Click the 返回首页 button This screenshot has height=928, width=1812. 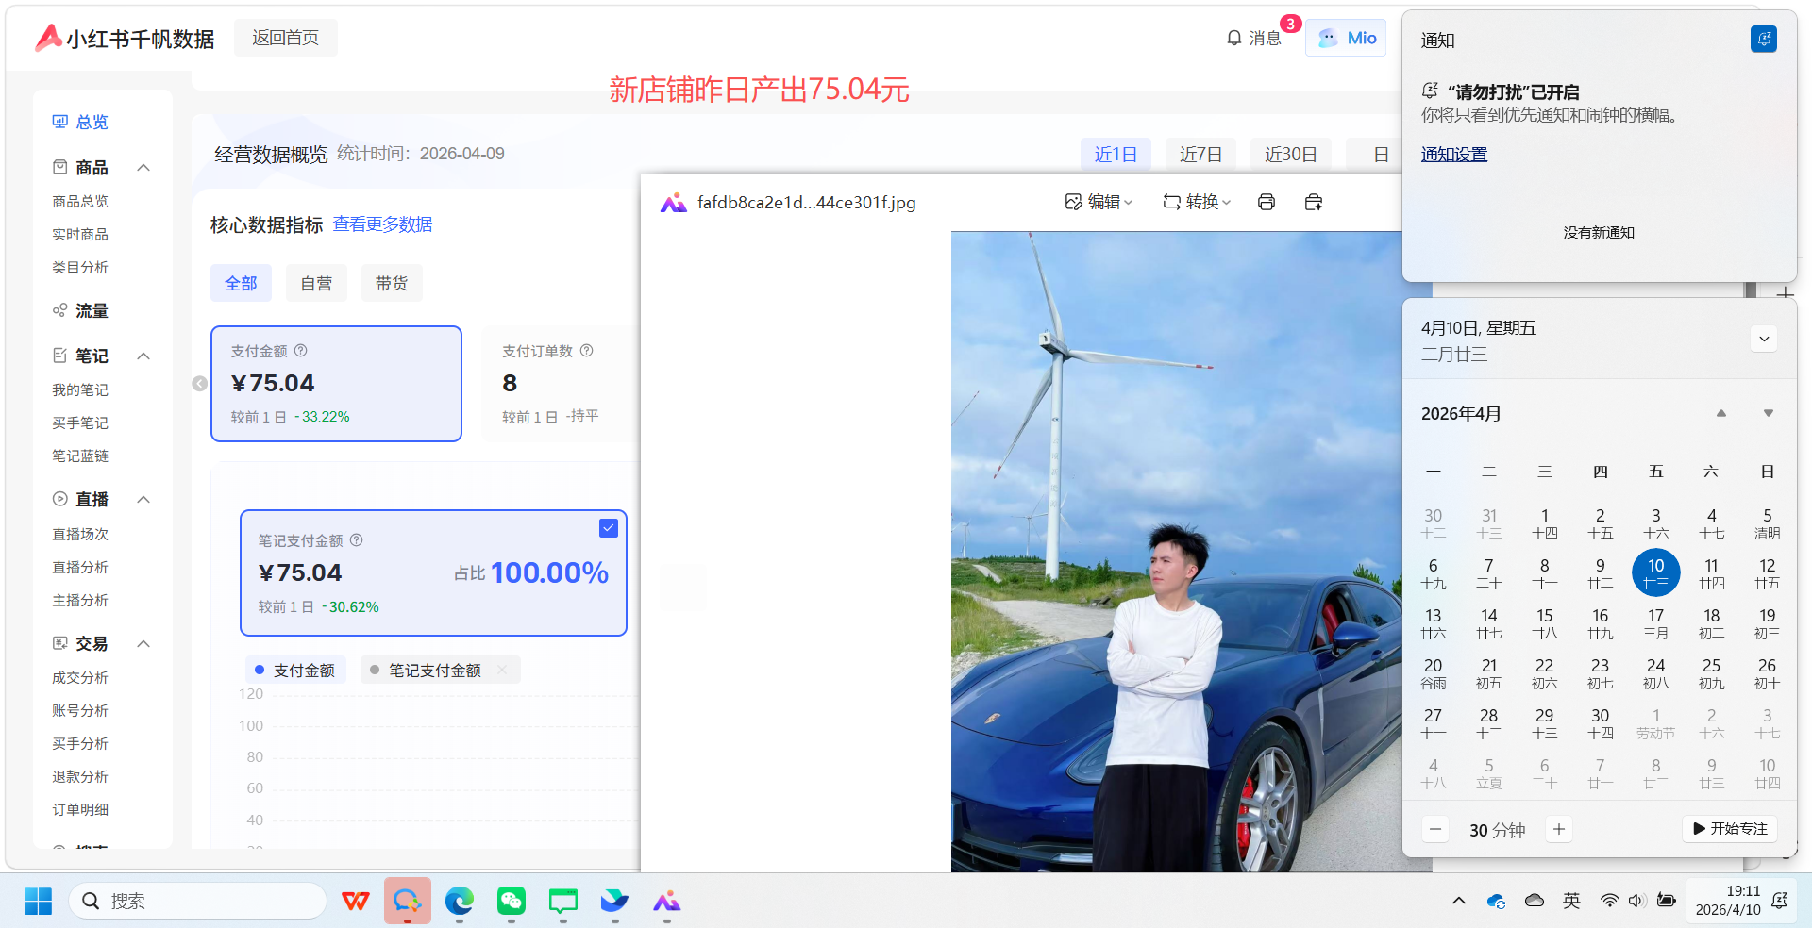point(285,38)
